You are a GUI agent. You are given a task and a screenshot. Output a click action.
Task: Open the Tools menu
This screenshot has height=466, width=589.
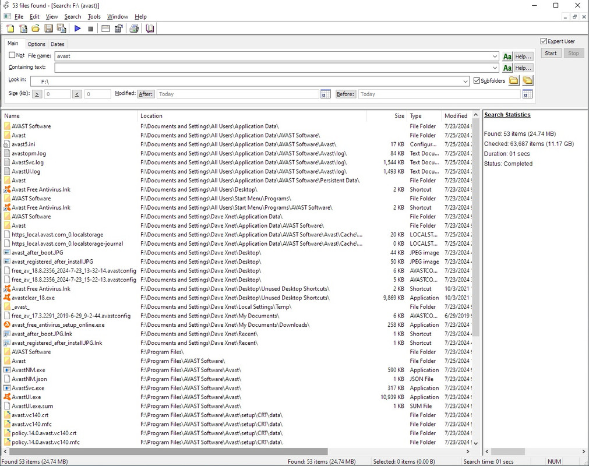pyautogui.click(x=94, y=16)
